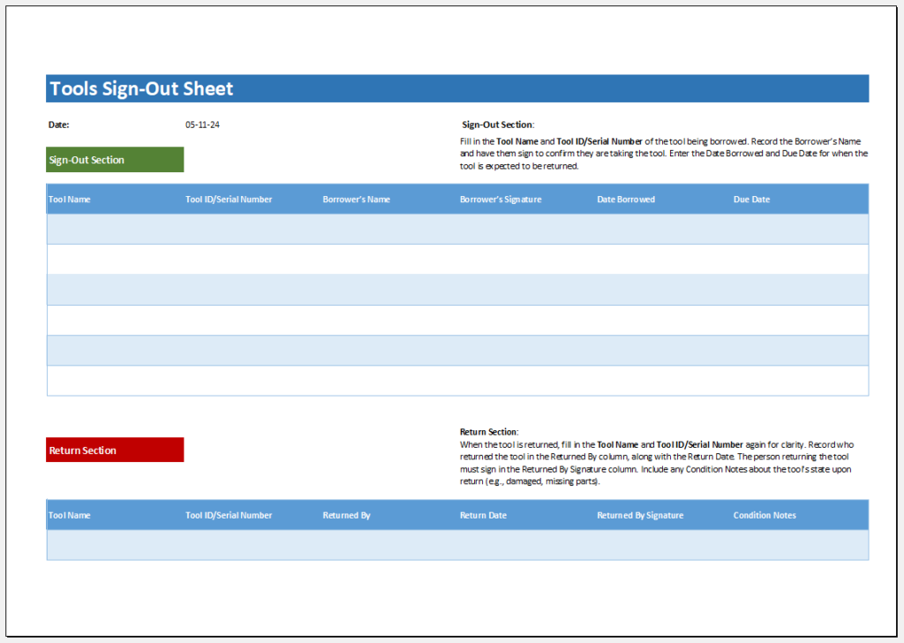
Task: Click the 'Returned By' column header
Action: coord(346,516)
